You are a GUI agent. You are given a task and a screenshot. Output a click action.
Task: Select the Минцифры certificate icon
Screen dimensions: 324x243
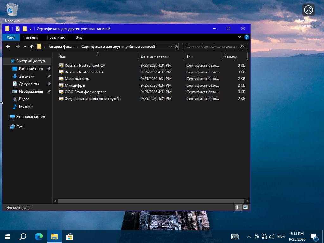(61, 85)
